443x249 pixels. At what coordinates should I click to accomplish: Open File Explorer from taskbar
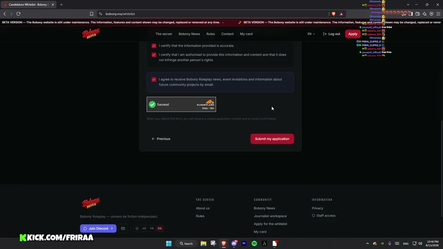pos(204,243)
